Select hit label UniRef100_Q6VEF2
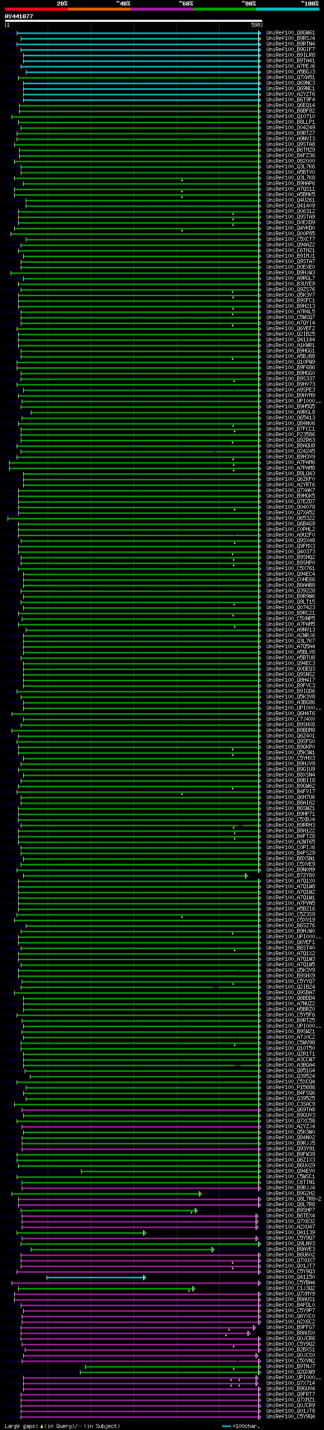 (x=291, y=328)
